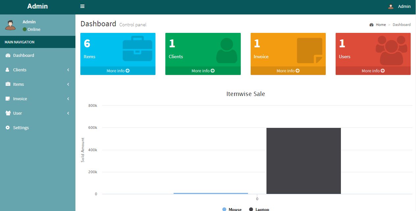Expand the User sidebar submenu
This screenshot has width=416, height=211.
[x=38, y=113]
